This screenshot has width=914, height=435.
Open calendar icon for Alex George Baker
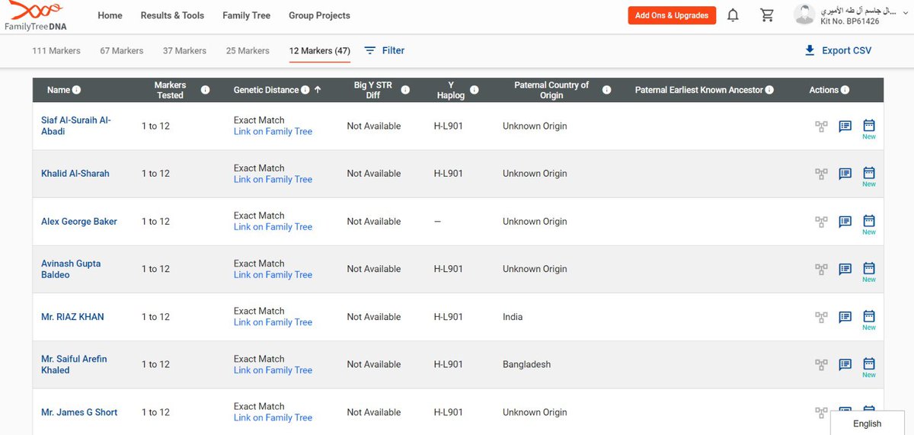[x=869, y=221]
